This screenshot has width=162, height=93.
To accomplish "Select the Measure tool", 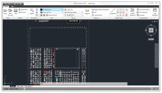I will click(x=87, y=12).
